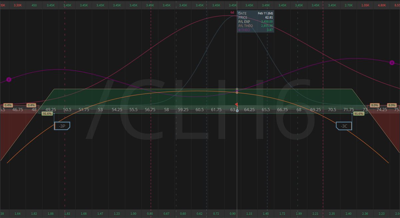
Task: Click the 65.5 price axis label
Action: [x=266, y=109]
